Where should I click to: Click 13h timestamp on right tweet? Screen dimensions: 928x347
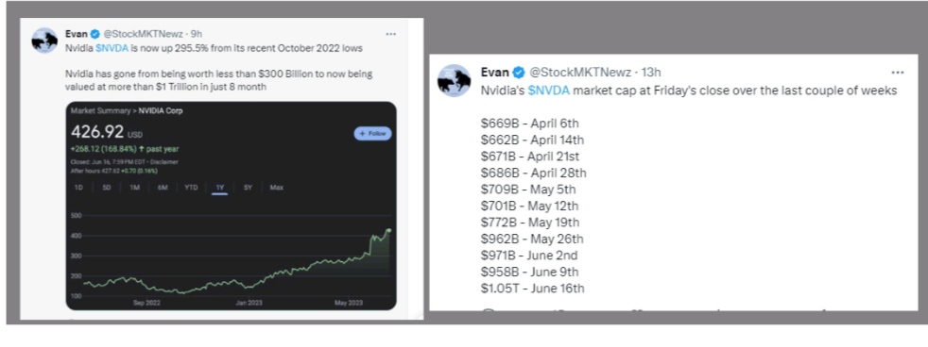[652, 73]
